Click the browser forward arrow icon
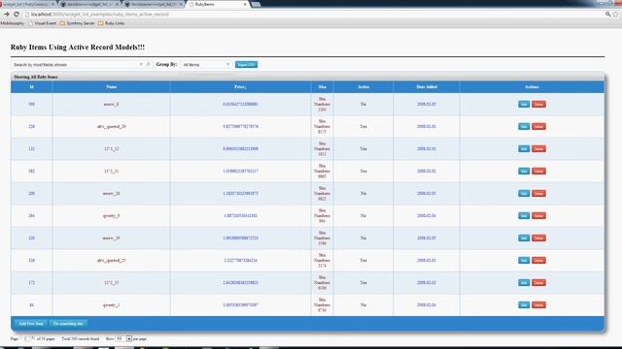622x349 pixels. coord(7,14)
